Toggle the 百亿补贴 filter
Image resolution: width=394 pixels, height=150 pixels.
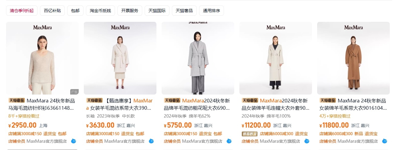(52, 11)
